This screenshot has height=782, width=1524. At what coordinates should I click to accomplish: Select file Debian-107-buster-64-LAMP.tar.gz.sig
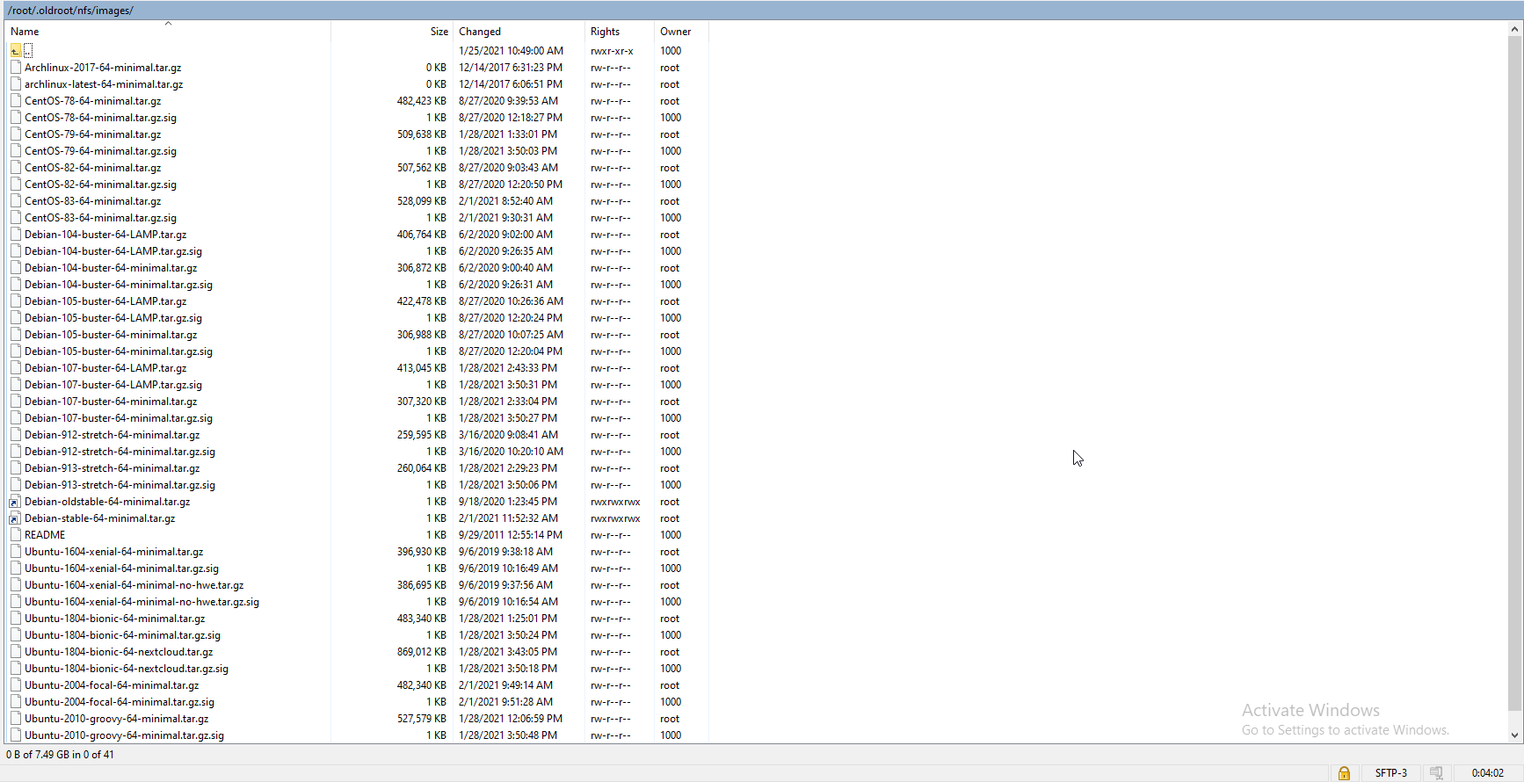click(113, 385)
